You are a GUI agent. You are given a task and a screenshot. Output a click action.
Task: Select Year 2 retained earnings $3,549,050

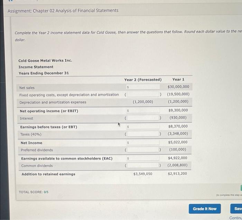[143, 174]
